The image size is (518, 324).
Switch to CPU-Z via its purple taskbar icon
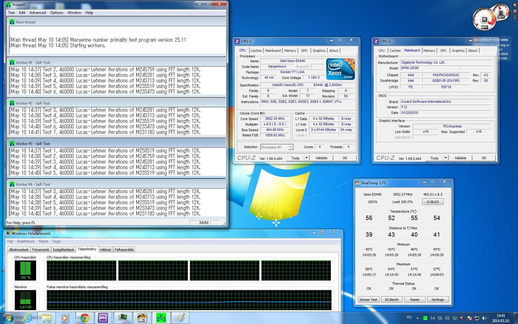(103, 318)
